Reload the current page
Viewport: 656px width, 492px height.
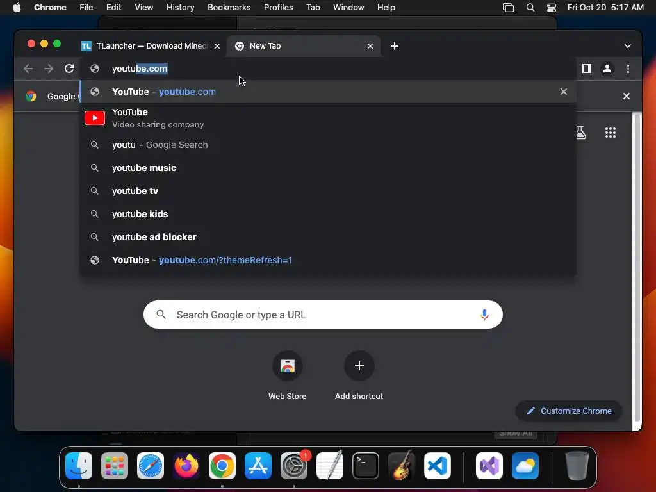(x=69, y=69)
